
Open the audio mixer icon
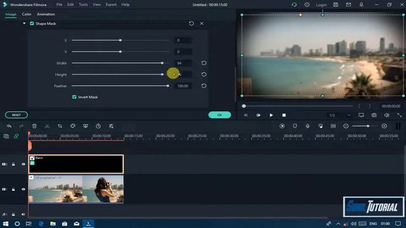point(320,126)
